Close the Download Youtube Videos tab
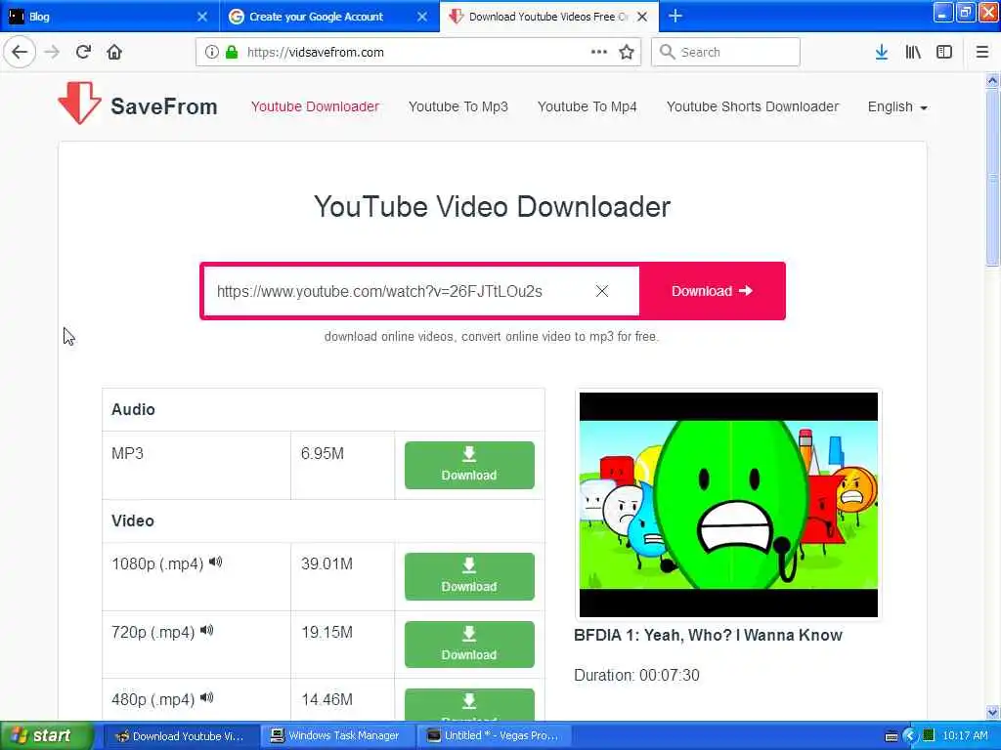 coord(642,17)
